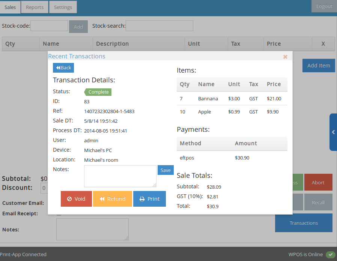Print the transaction receipt

[x=150, y=199]
